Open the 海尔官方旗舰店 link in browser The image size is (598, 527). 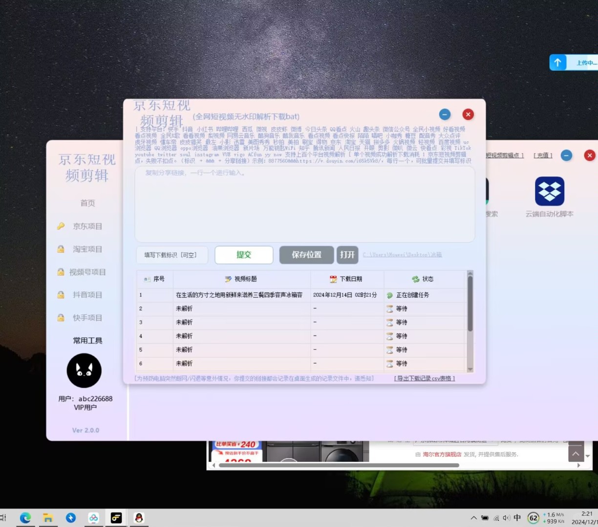tap(442, 454)
